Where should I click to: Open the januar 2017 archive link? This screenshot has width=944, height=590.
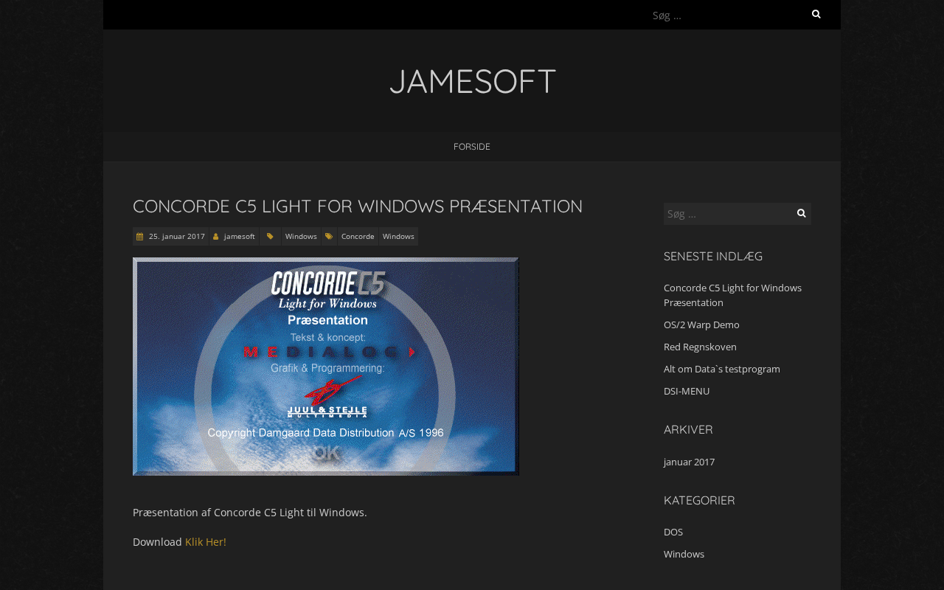pyautogui.click(x=689, y=462)
